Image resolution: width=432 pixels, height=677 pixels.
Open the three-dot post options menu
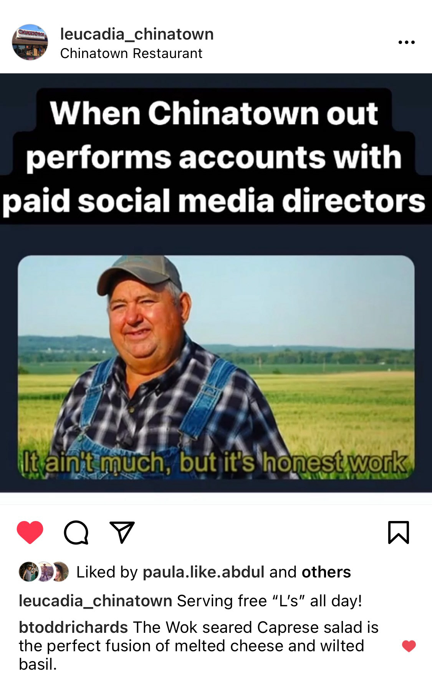(x=406, y=42)
